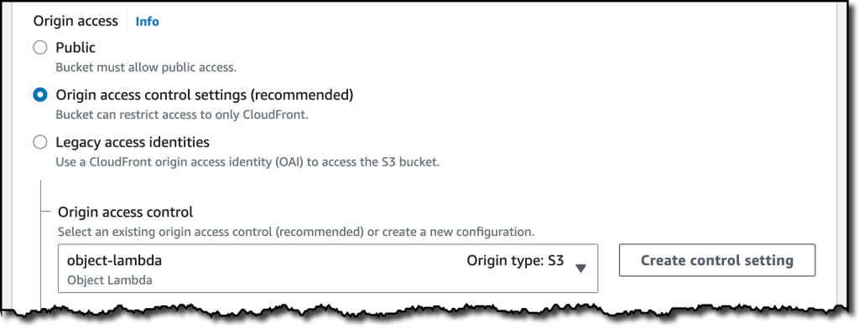Click the 'Public' option label text
This screenshot has width=859, height=328.
75,48
